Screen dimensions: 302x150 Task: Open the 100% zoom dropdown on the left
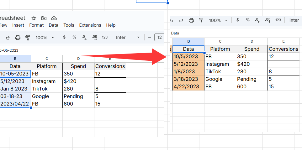pos(45,38)
